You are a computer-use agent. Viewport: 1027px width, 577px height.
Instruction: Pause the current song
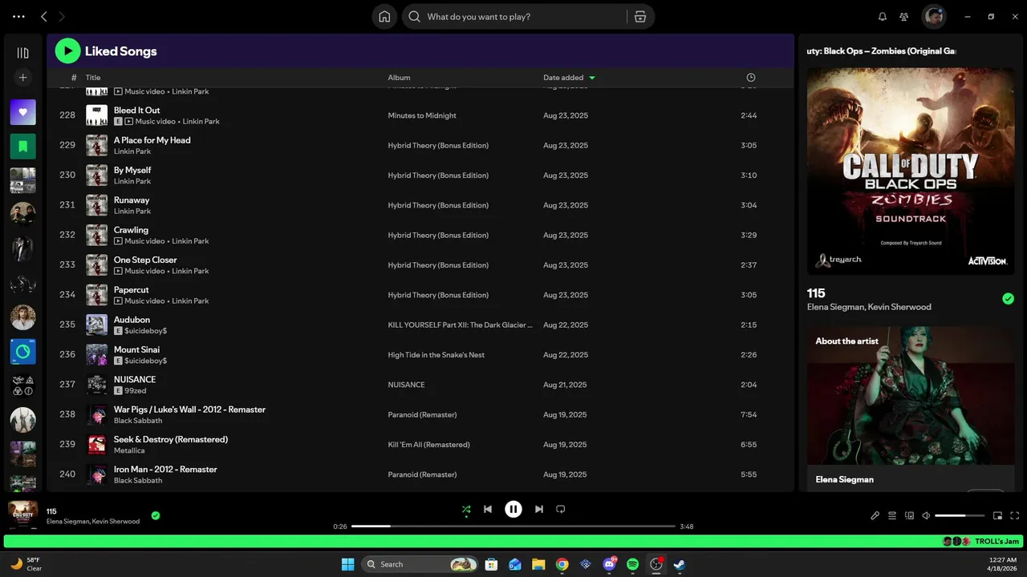click(513, 509)
